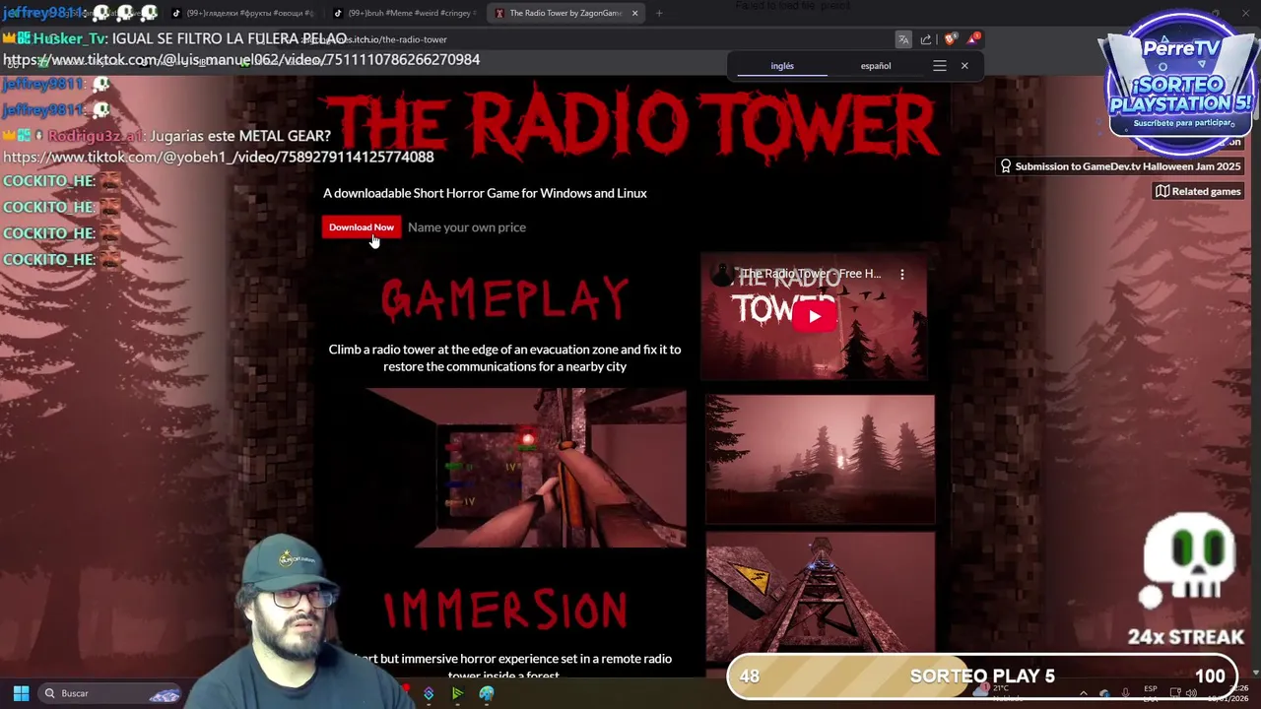
Task: Click the system tray volume icon
Action: [1191, 693]
